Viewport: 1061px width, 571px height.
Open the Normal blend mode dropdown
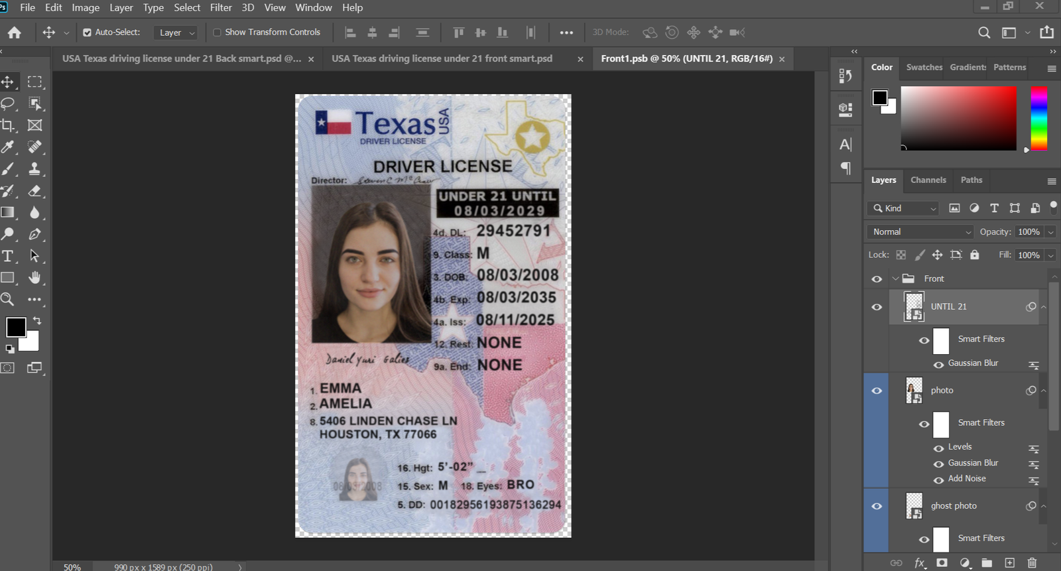(920, 231)
